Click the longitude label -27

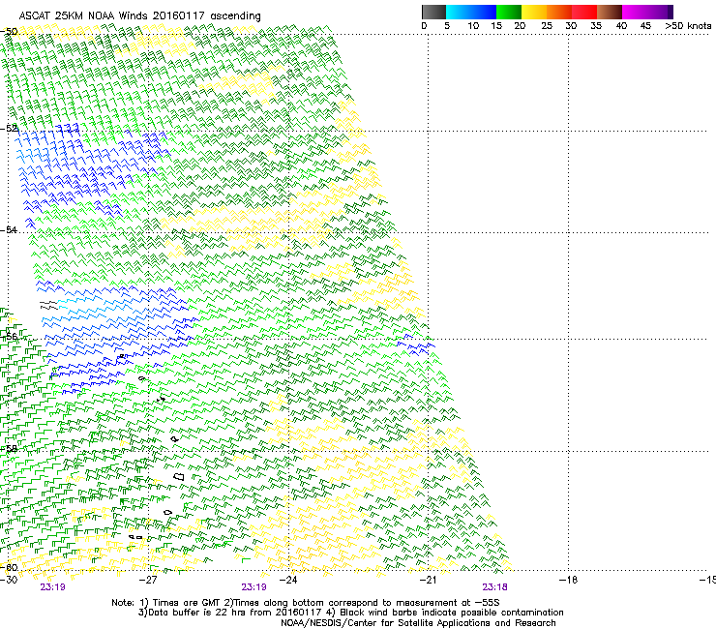[x=148, y=580]
